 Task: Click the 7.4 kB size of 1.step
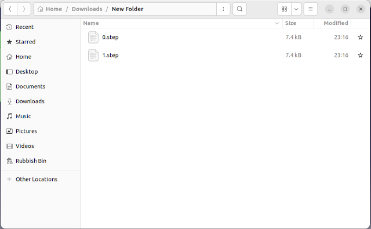(x=293, y=55)
